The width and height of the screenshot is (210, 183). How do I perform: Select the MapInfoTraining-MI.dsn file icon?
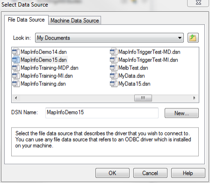16,76
